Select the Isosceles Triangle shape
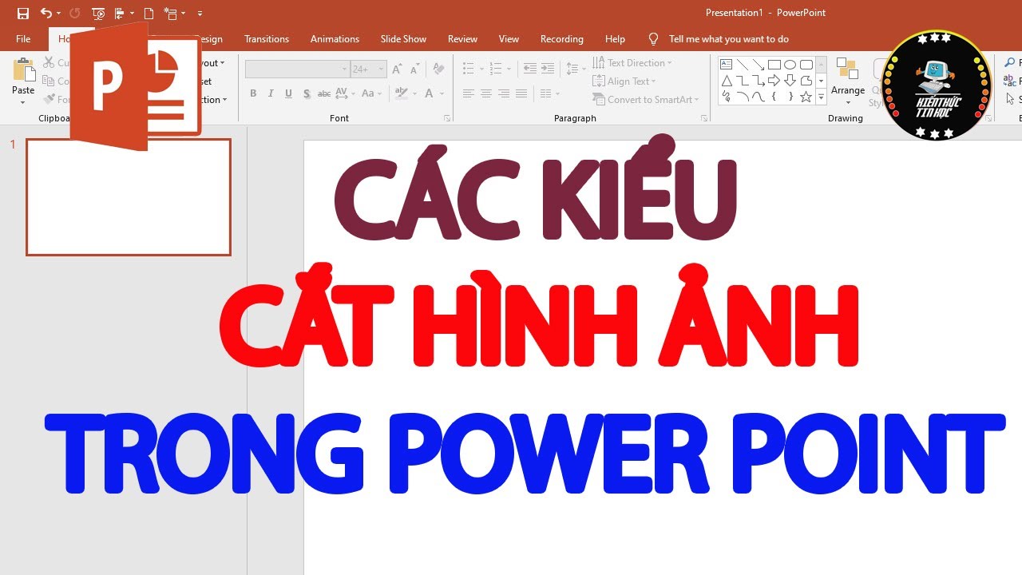 coord(727,81)
